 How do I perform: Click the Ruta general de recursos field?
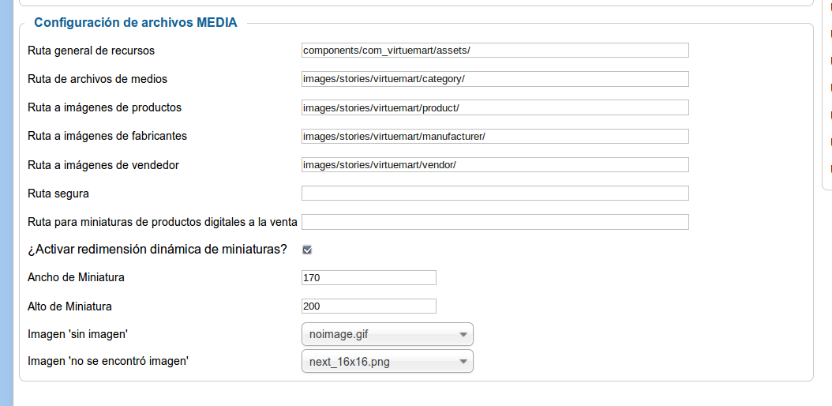click(495, 51)
